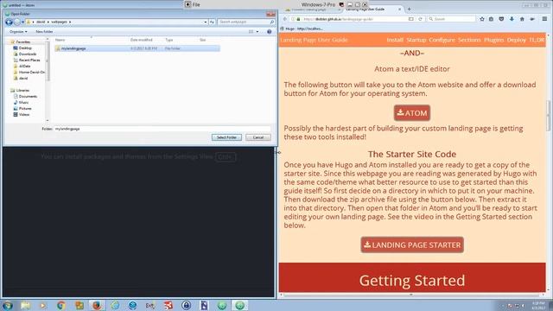Open a new Firefox tab
This screenshot has height=311, width=553.
(409, 10)
